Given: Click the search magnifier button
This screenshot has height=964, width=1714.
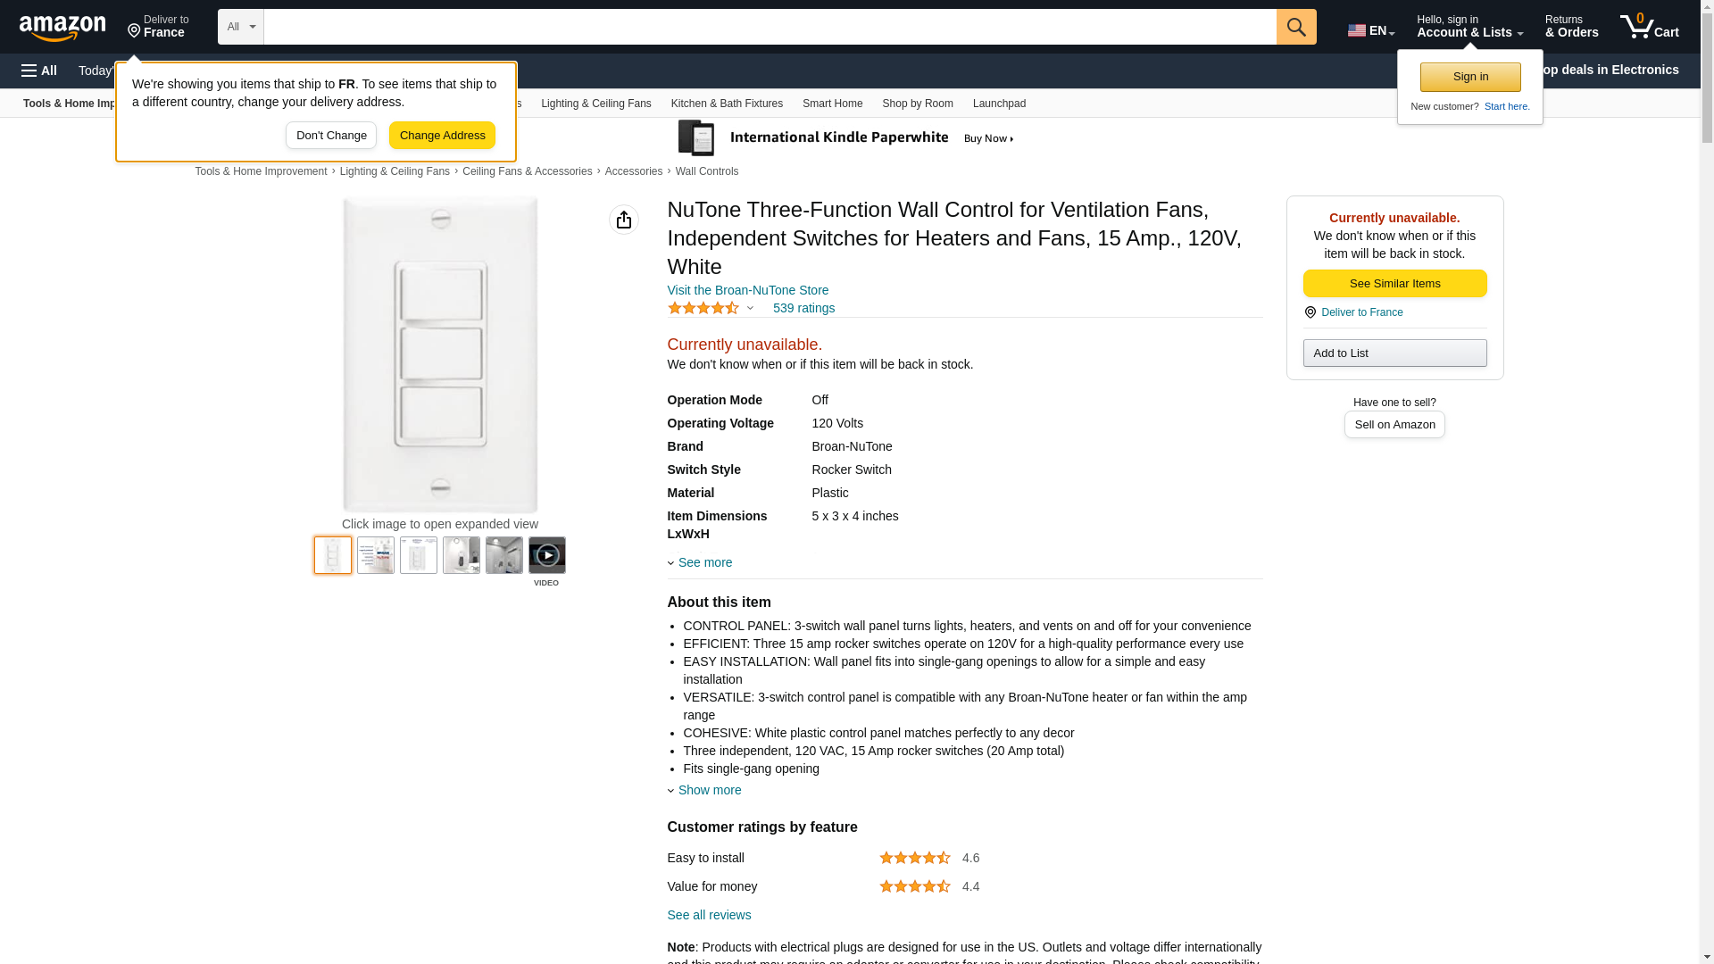Looking at the screenshot, I should click(x=1295, y=27).
